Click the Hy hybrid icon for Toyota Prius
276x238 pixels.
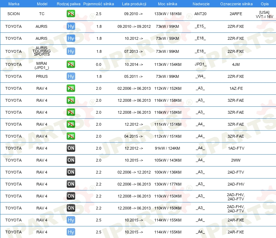tap(71, 76)
